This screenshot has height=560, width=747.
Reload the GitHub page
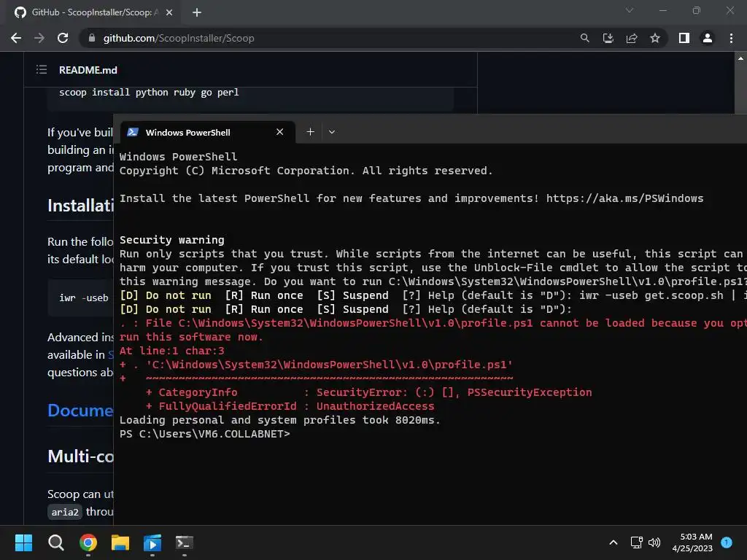pyautogui.click(x=63, y=38)
